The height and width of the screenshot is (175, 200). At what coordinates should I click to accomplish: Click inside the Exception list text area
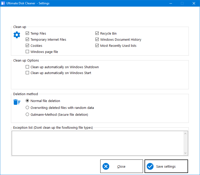[x=97, y=143]
